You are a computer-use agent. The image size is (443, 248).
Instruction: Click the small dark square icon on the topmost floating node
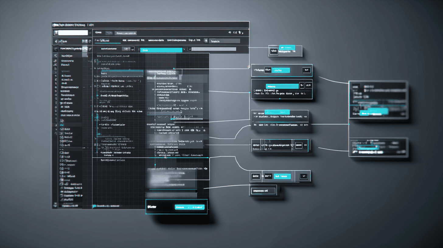[274, 51]
